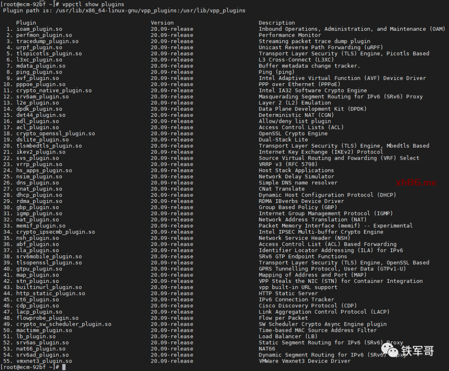Click the crypto_sw_scheduler_plugin.so entry
This screenshot has height=371, width=449.
point(64,324)
